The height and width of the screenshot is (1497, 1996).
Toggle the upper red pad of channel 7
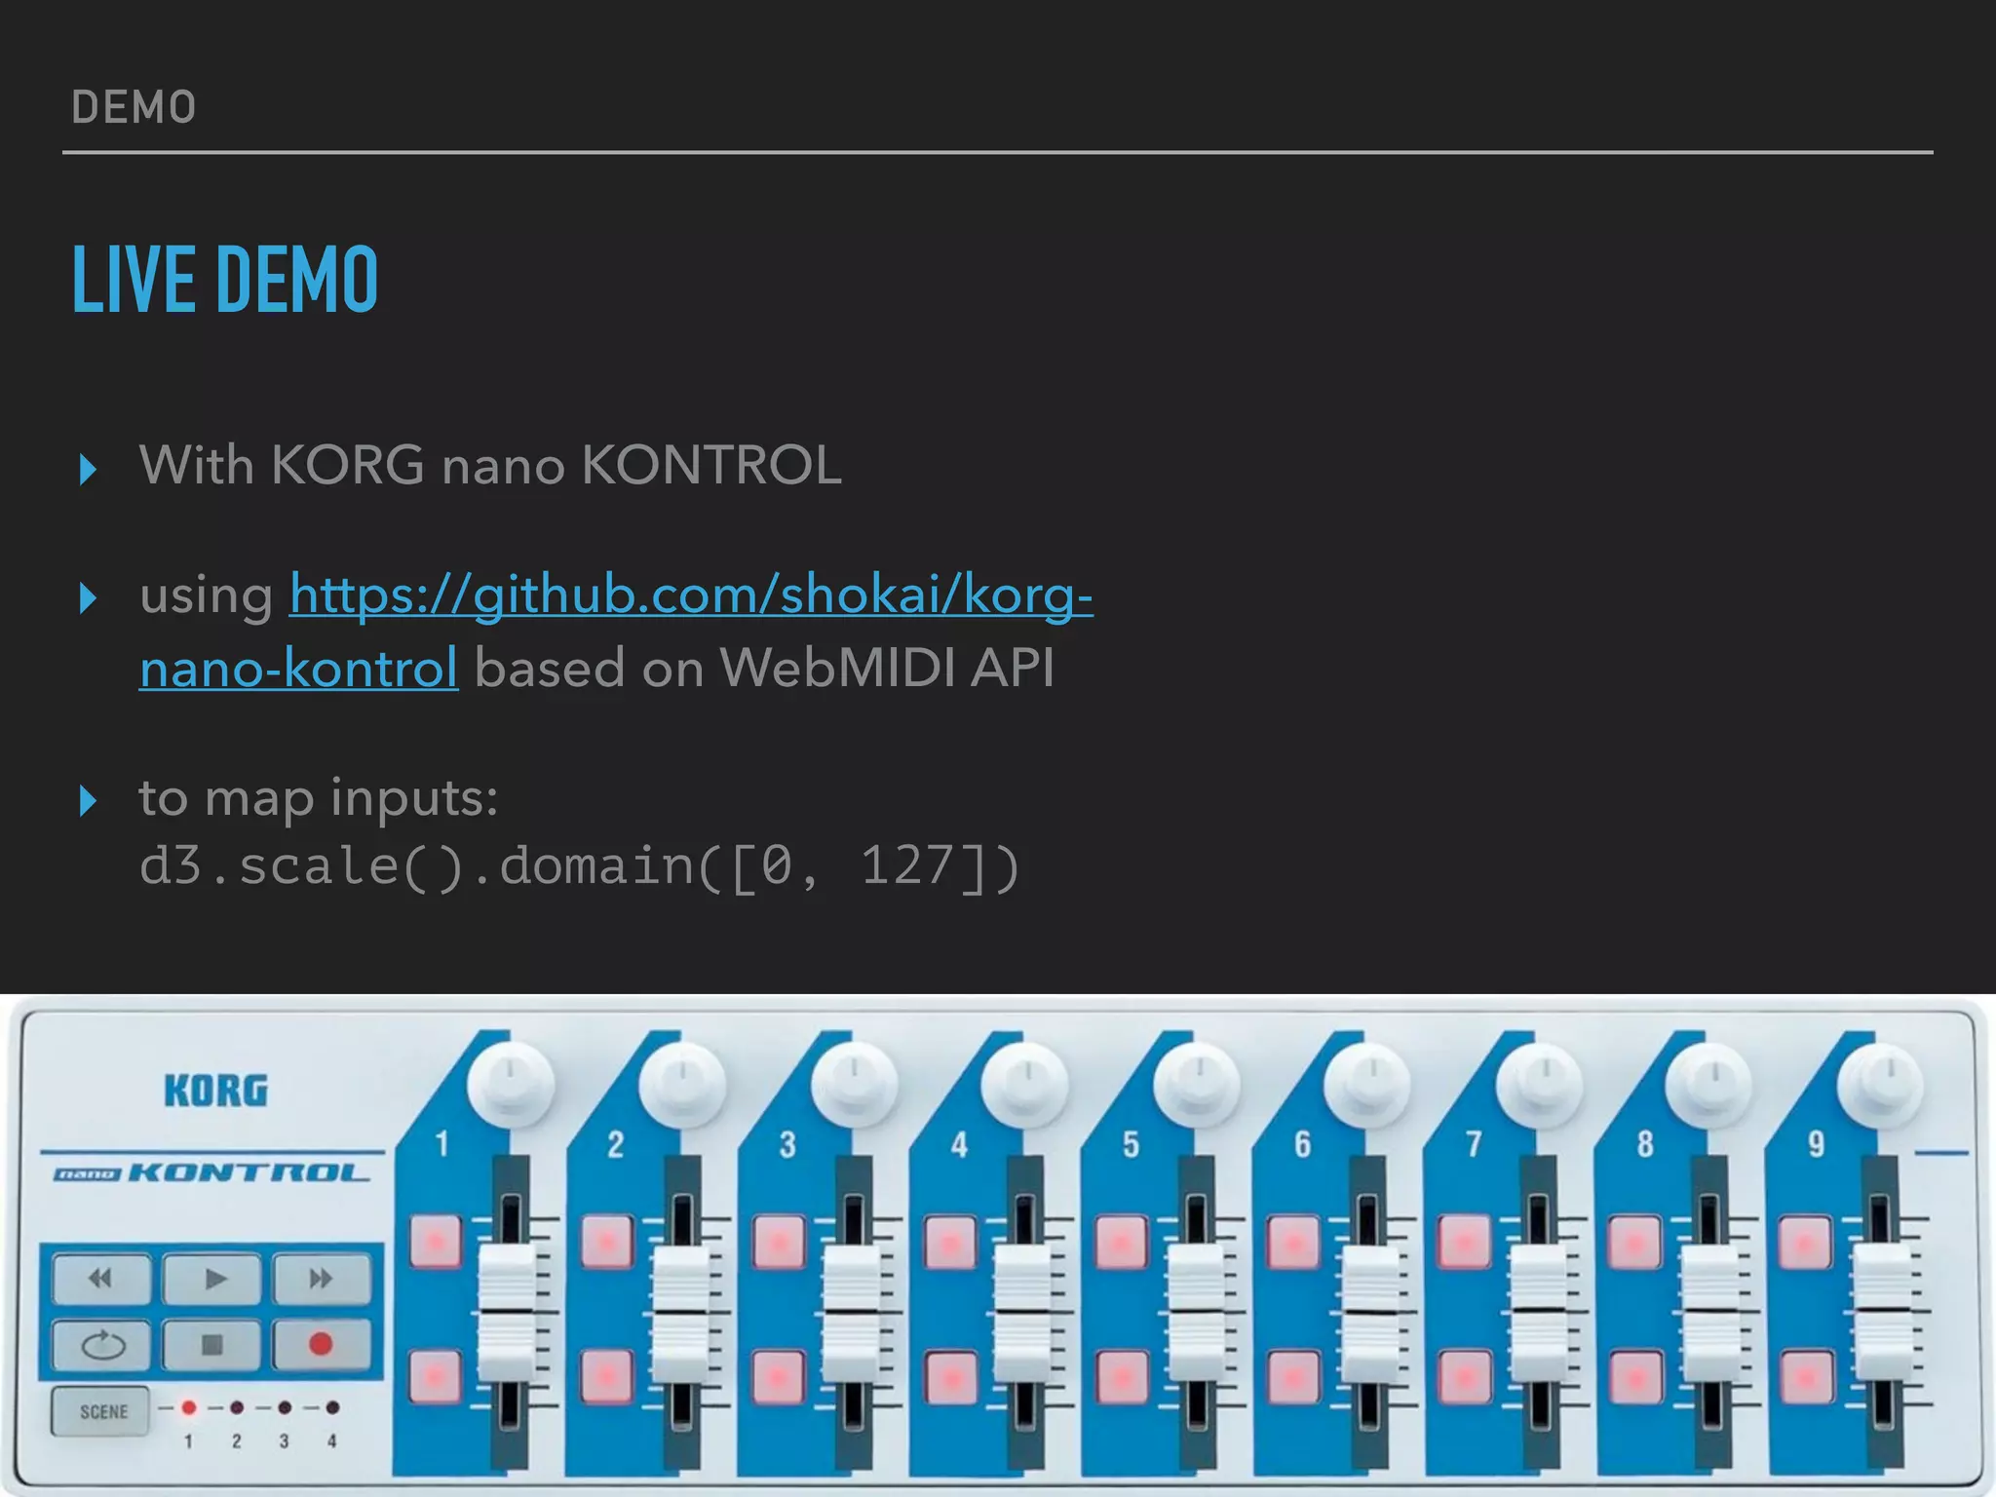1465,1242
